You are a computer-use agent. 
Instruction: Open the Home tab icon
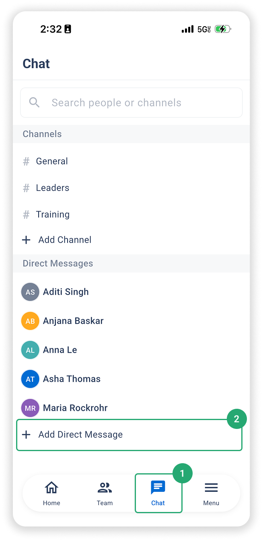(x=51, y=487)
